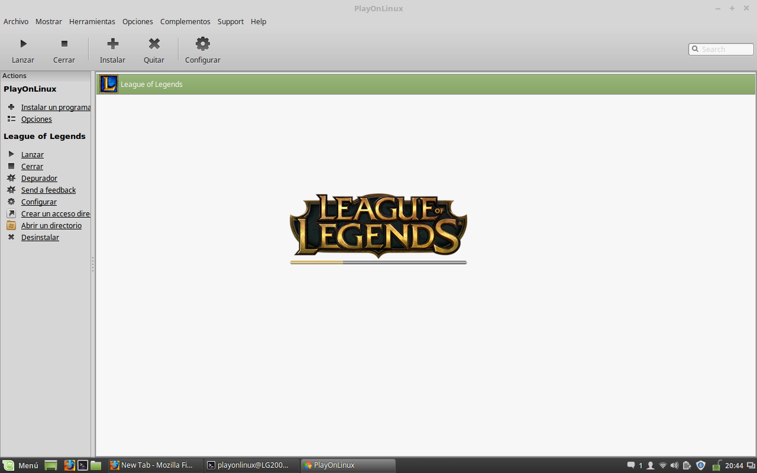Screen dimensions: 757x473
Task: Click the X icon beside Desinstalar
Action: coord(11,237)
